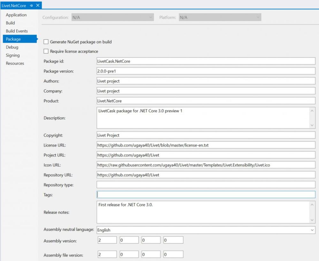Click the License URL field
The image size is (319, 261).
coord(206,145)
